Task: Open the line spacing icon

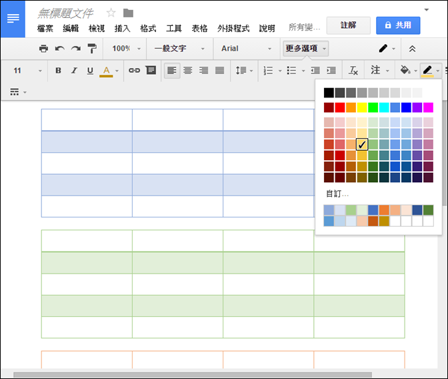Action: point(241,70)
